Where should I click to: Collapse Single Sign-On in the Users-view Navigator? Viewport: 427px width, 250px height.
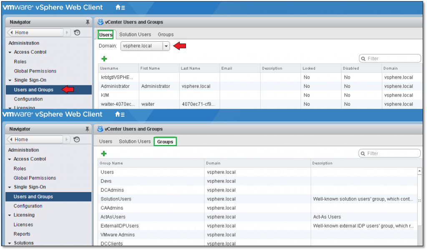(10, 80)
